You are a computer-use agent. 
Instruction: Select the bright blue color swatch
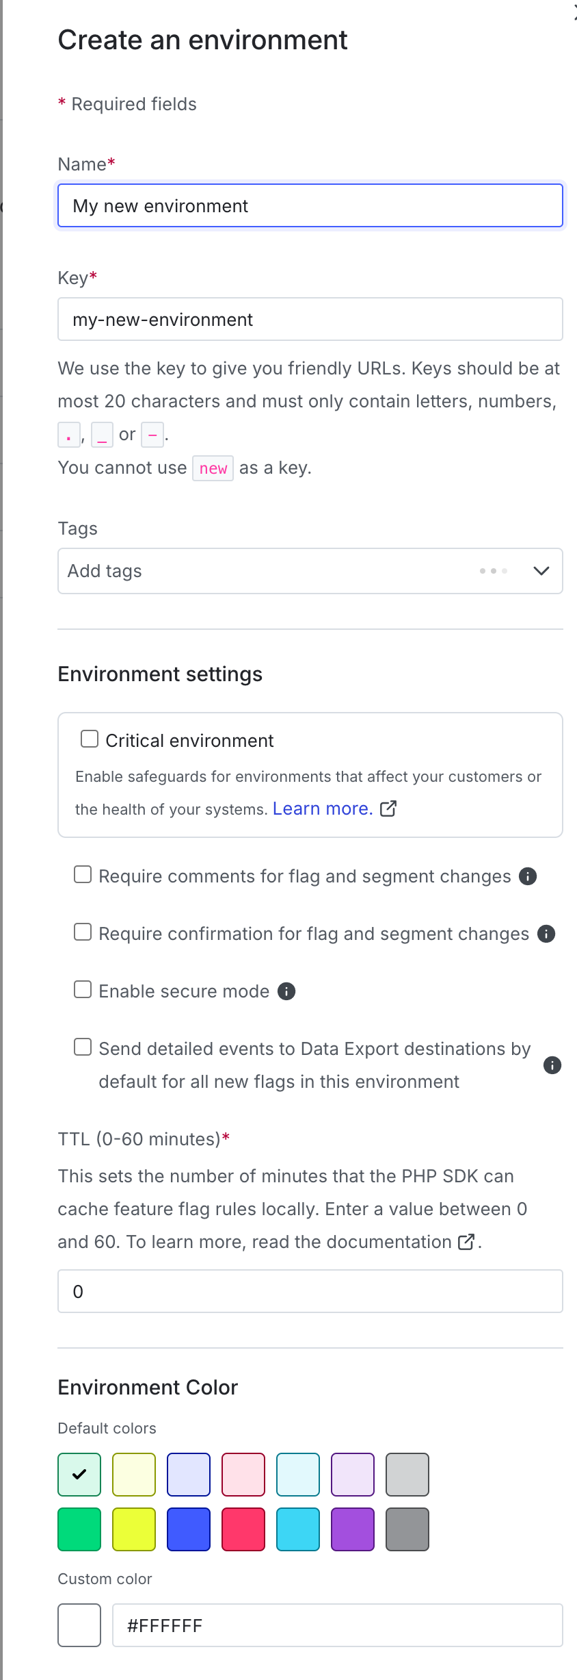(x=189, y=1529)
